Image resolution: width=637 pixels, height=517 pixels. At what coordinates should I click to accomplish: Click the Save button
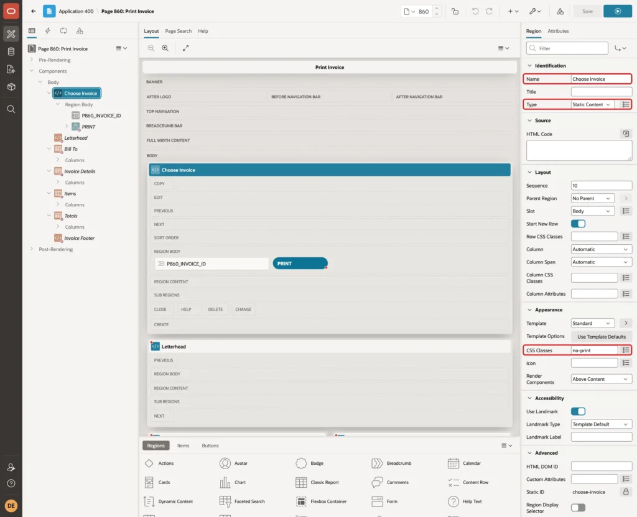[587, 11]
